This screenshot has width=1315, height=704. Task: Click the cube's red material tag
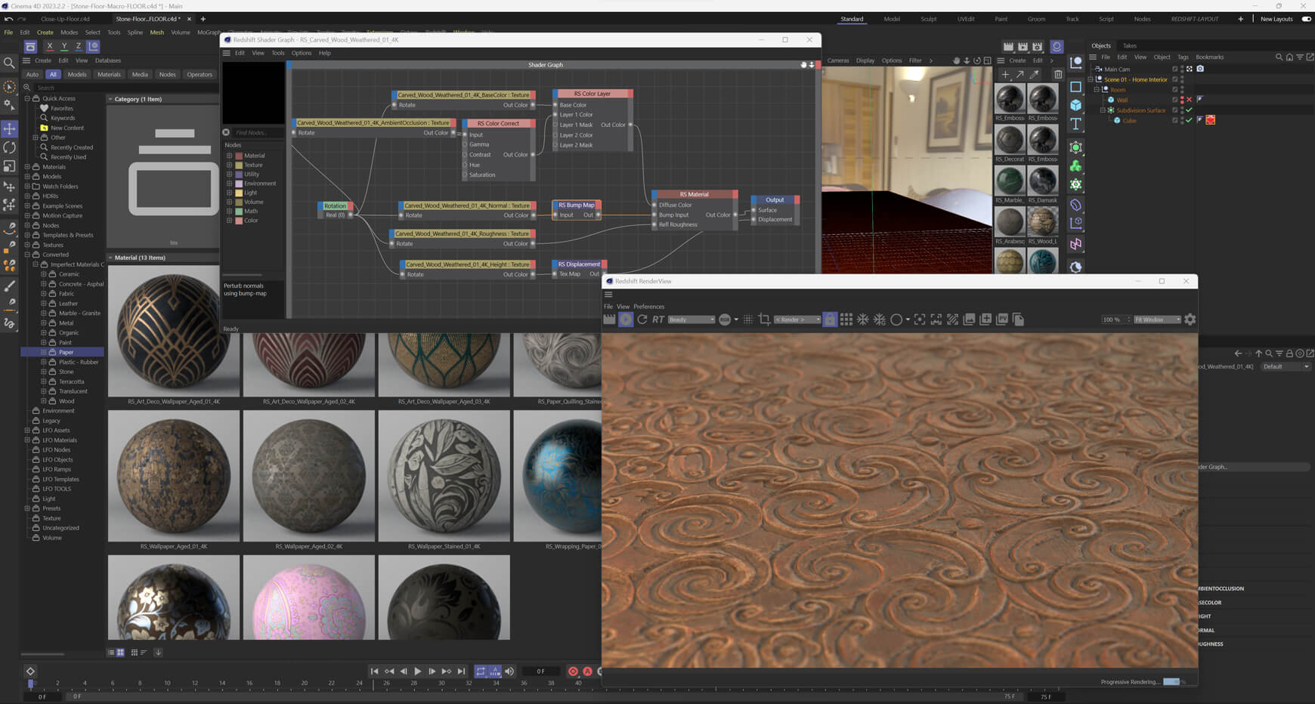pyautogui.click(x=1210, y=120)
